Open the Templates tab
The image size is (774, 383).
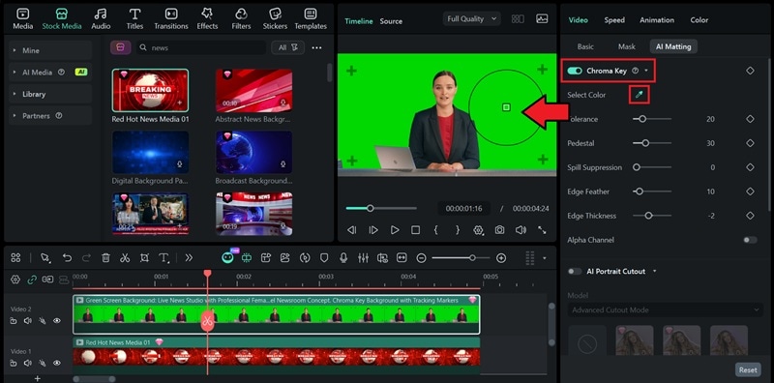pyautogui.click(x=311, y=19)
